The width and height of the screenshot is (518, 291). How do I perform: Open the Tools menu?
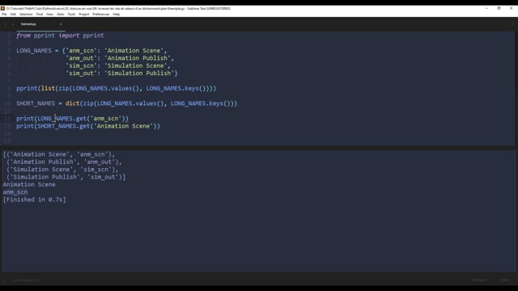(x=71, y=15)
